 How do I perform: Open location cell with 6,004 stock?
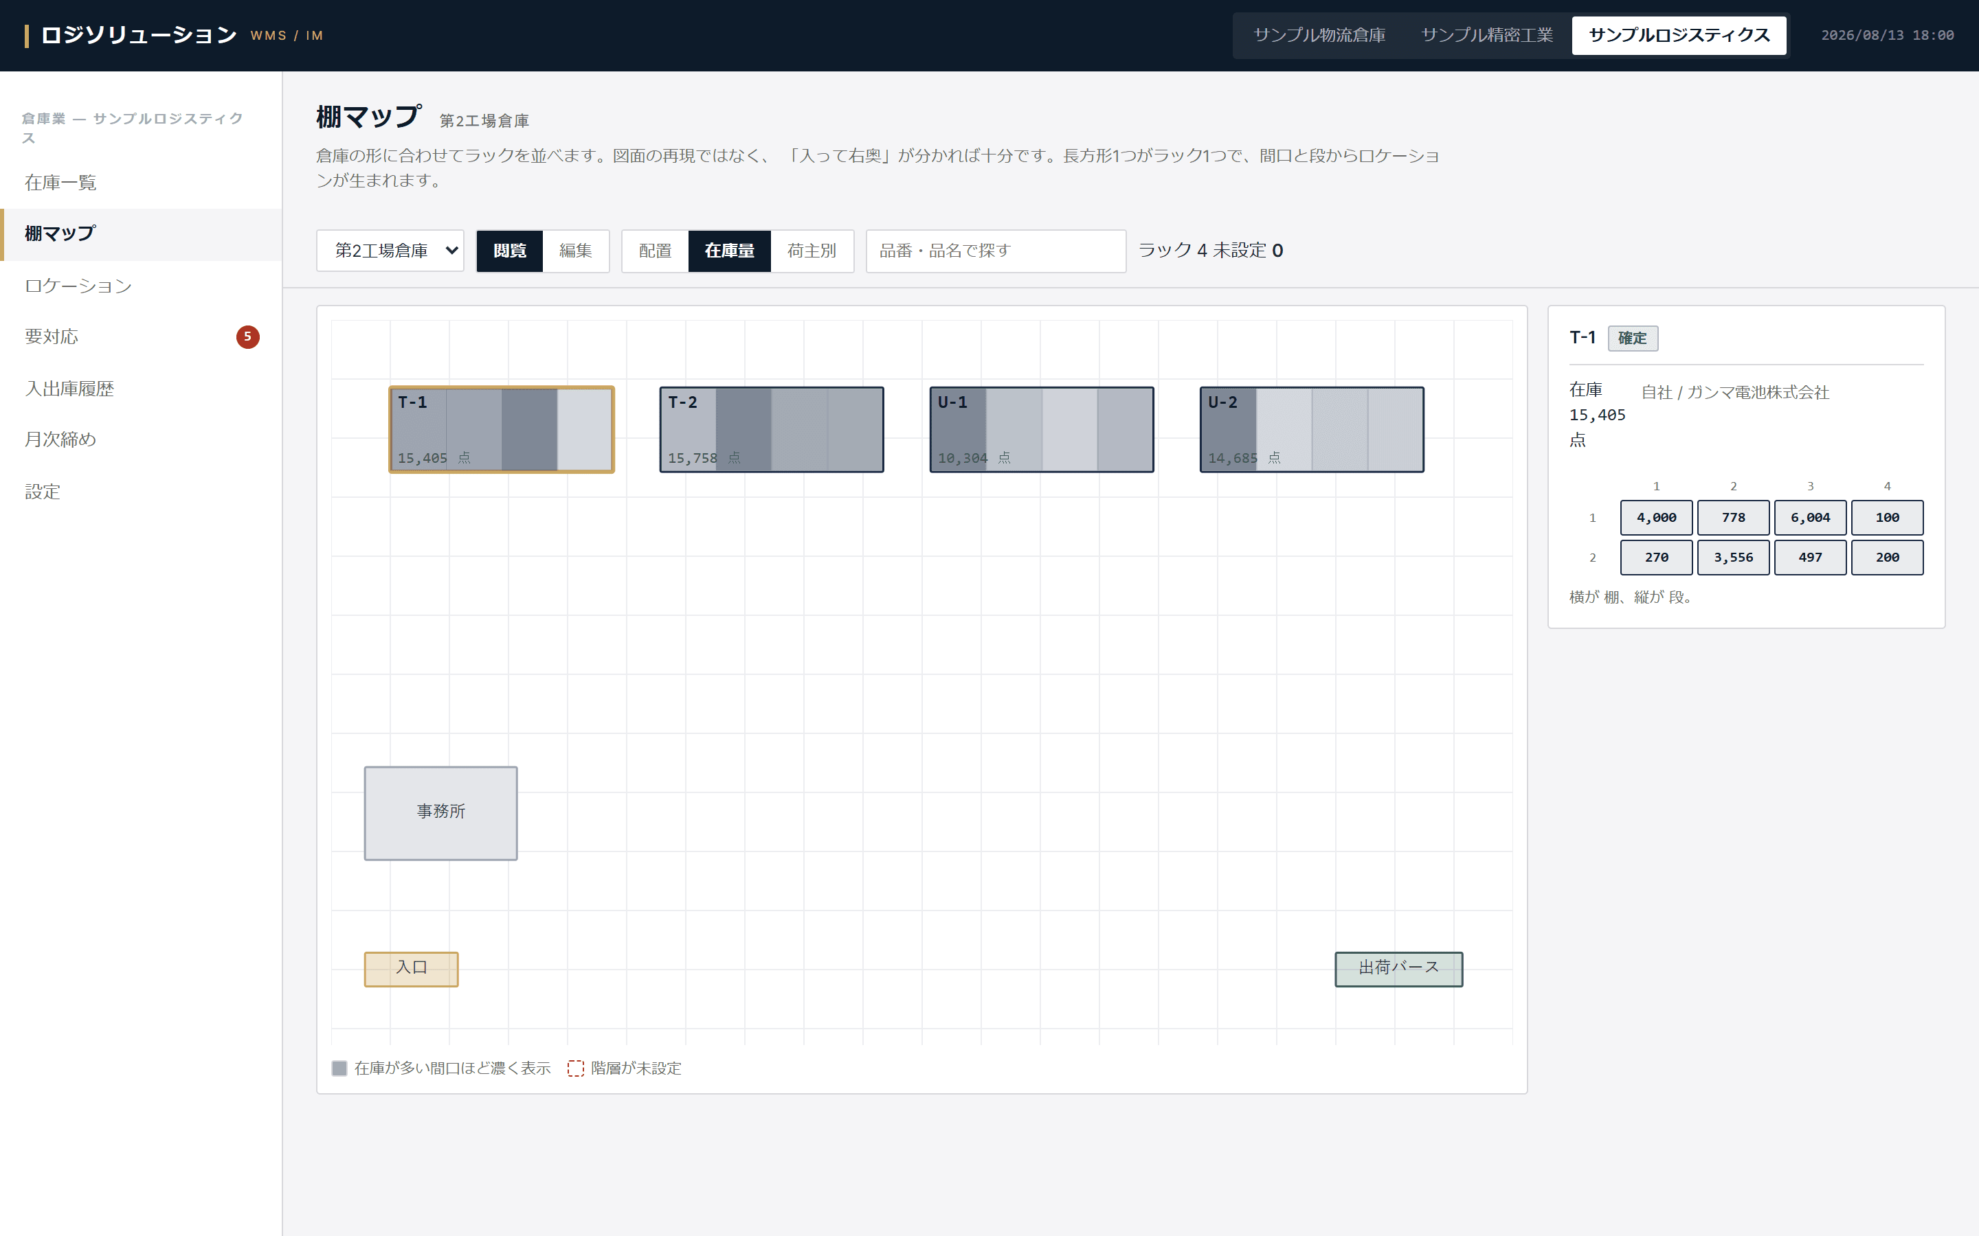pyautogui.click(x=1810, y=518)
